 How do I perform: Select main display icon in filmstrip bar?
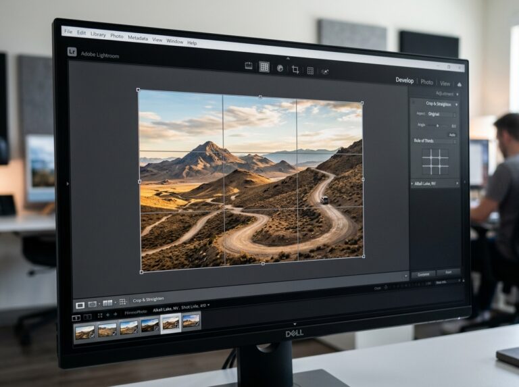point(76,318)
